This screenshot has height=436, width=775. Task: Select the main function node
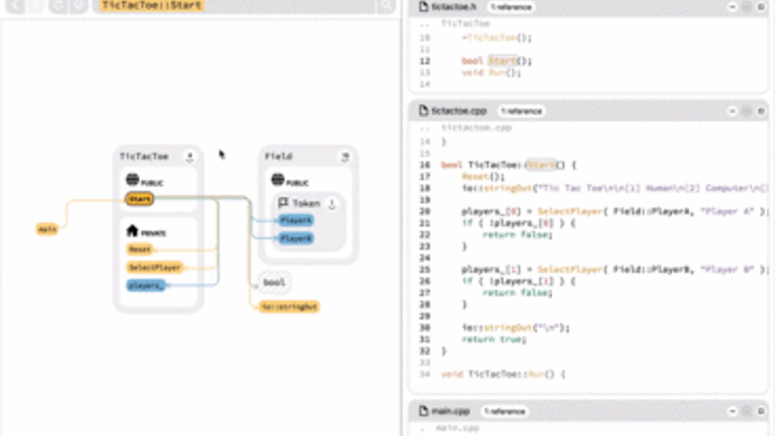(x=47, y=230)
